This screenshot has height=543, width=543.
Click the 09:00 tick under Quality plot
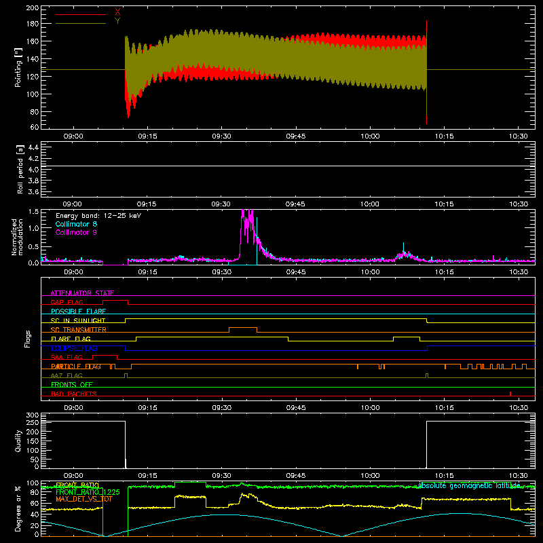pyautogui.click(x=73, y=476)
